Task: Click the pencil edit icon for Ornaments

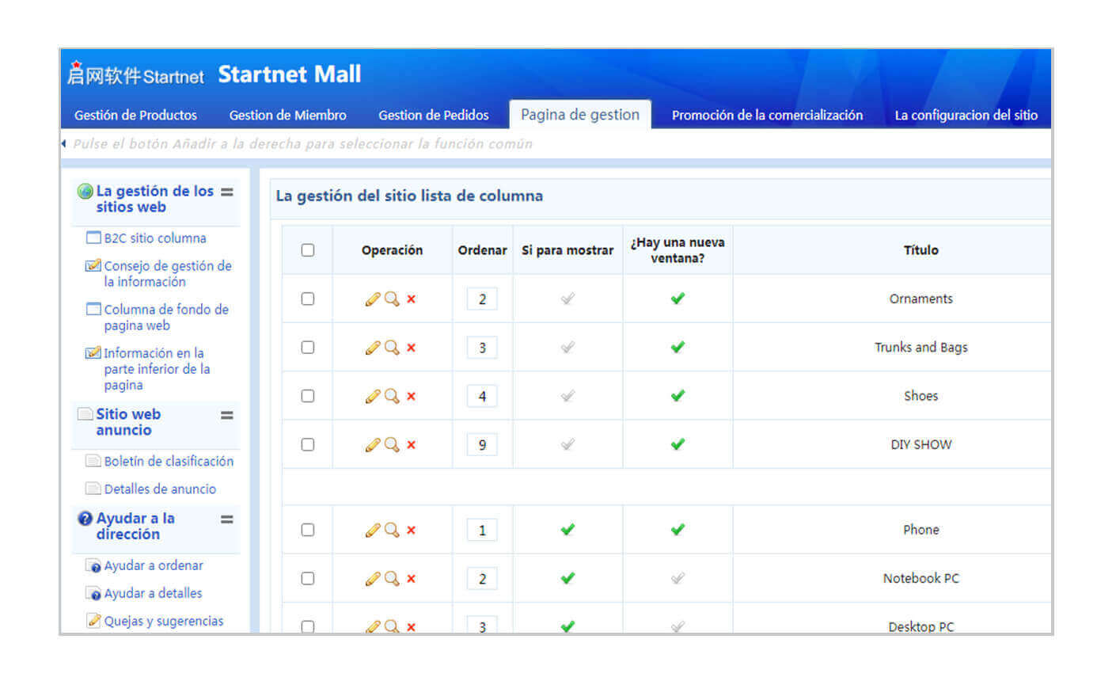Action: tap(372, 299)
